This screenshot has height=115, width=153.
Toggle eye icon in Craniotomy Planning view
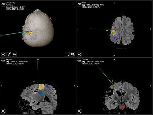coord(3,4)
